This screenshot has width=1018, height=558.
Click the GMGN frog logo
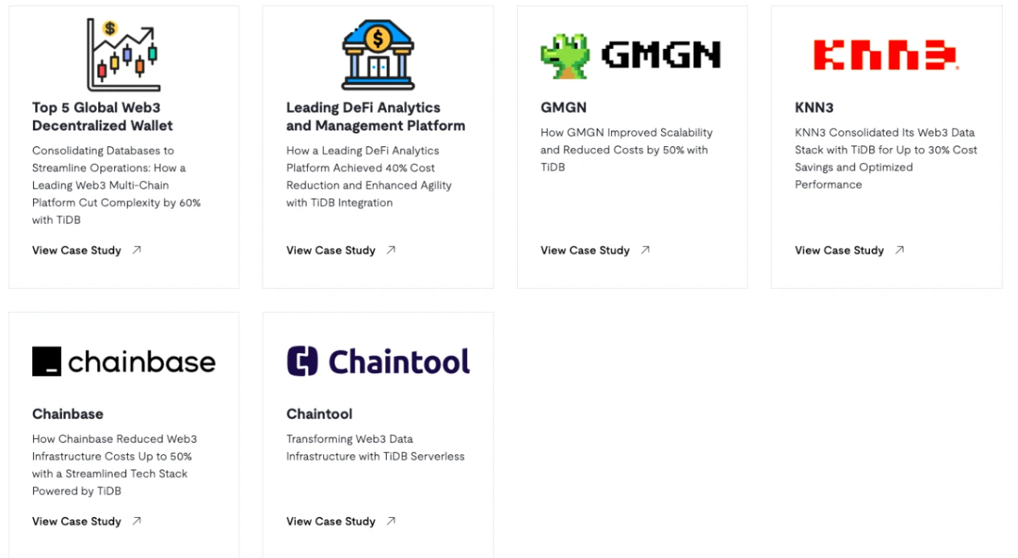pos(630,55)
